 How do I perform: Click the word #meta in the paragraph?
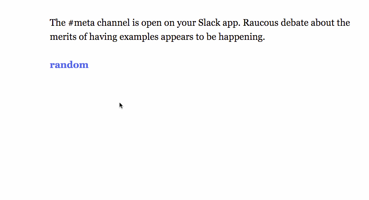(81, 23)
